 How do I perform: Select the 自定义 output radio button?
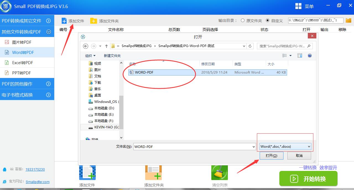coord(267,20)
